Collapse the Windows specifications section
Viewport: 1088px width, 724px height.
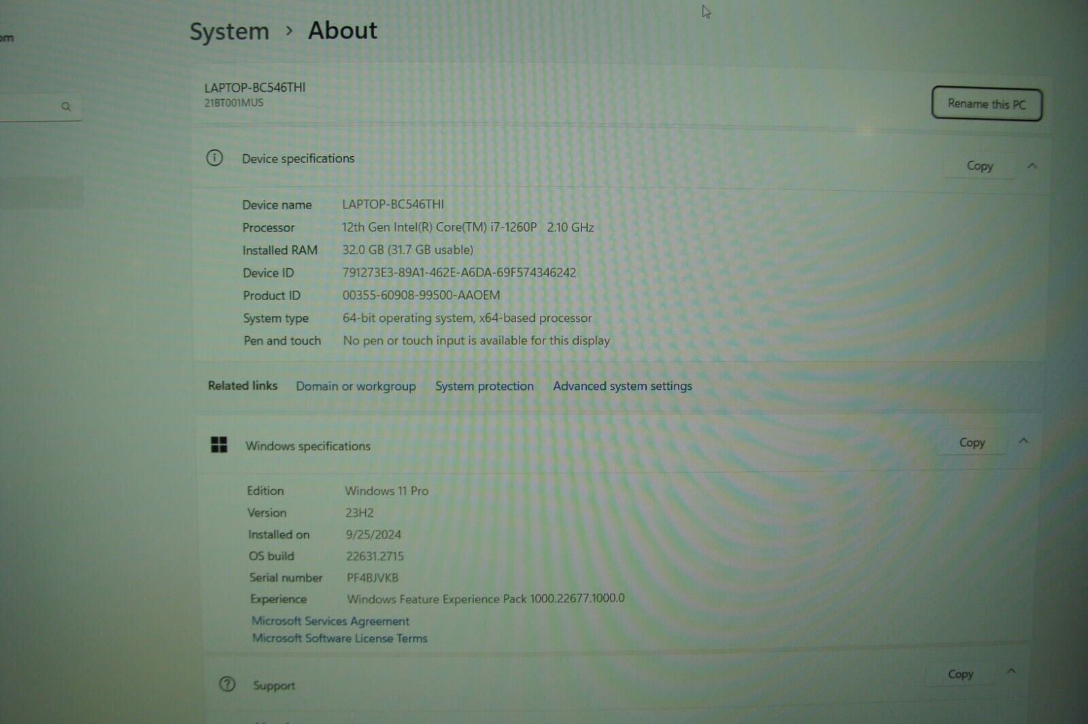[1023, 441]
